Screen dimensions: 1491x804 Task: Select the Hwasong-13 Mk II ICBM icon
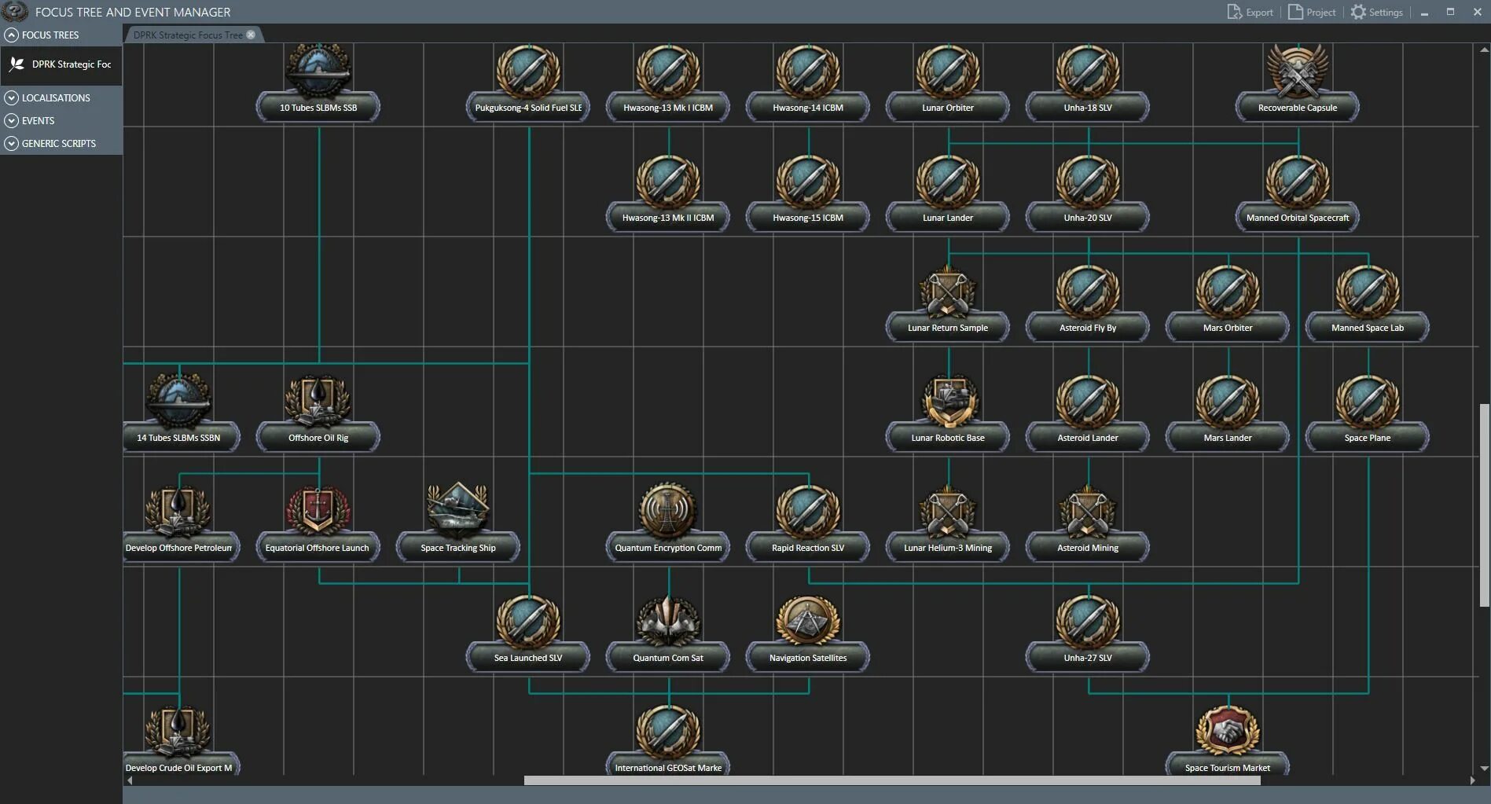tap(668, 181)
